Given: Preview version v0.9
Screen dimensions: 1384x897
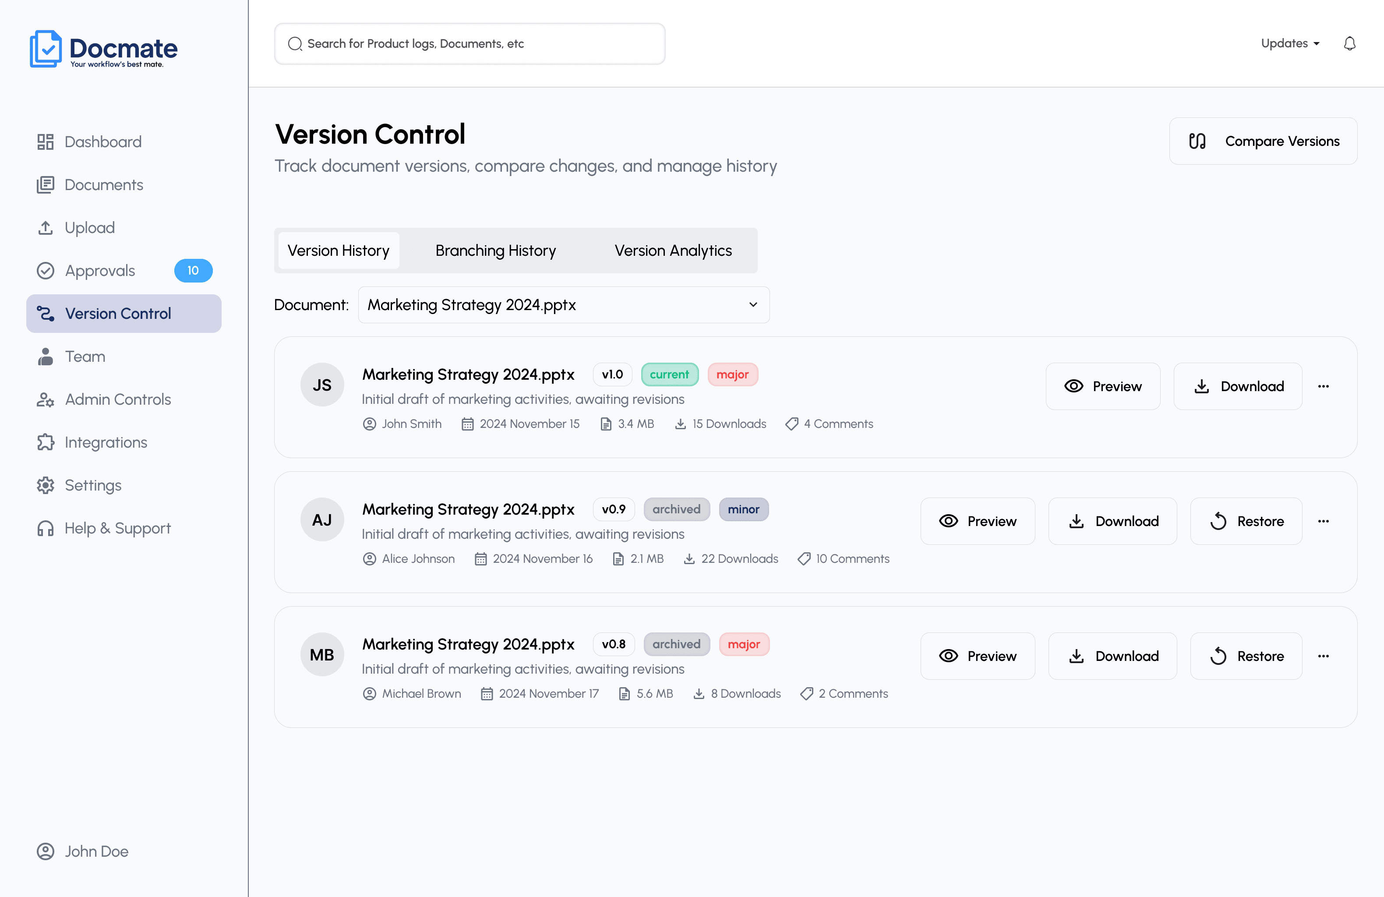Looking at the screenshot, I should 978,521.
